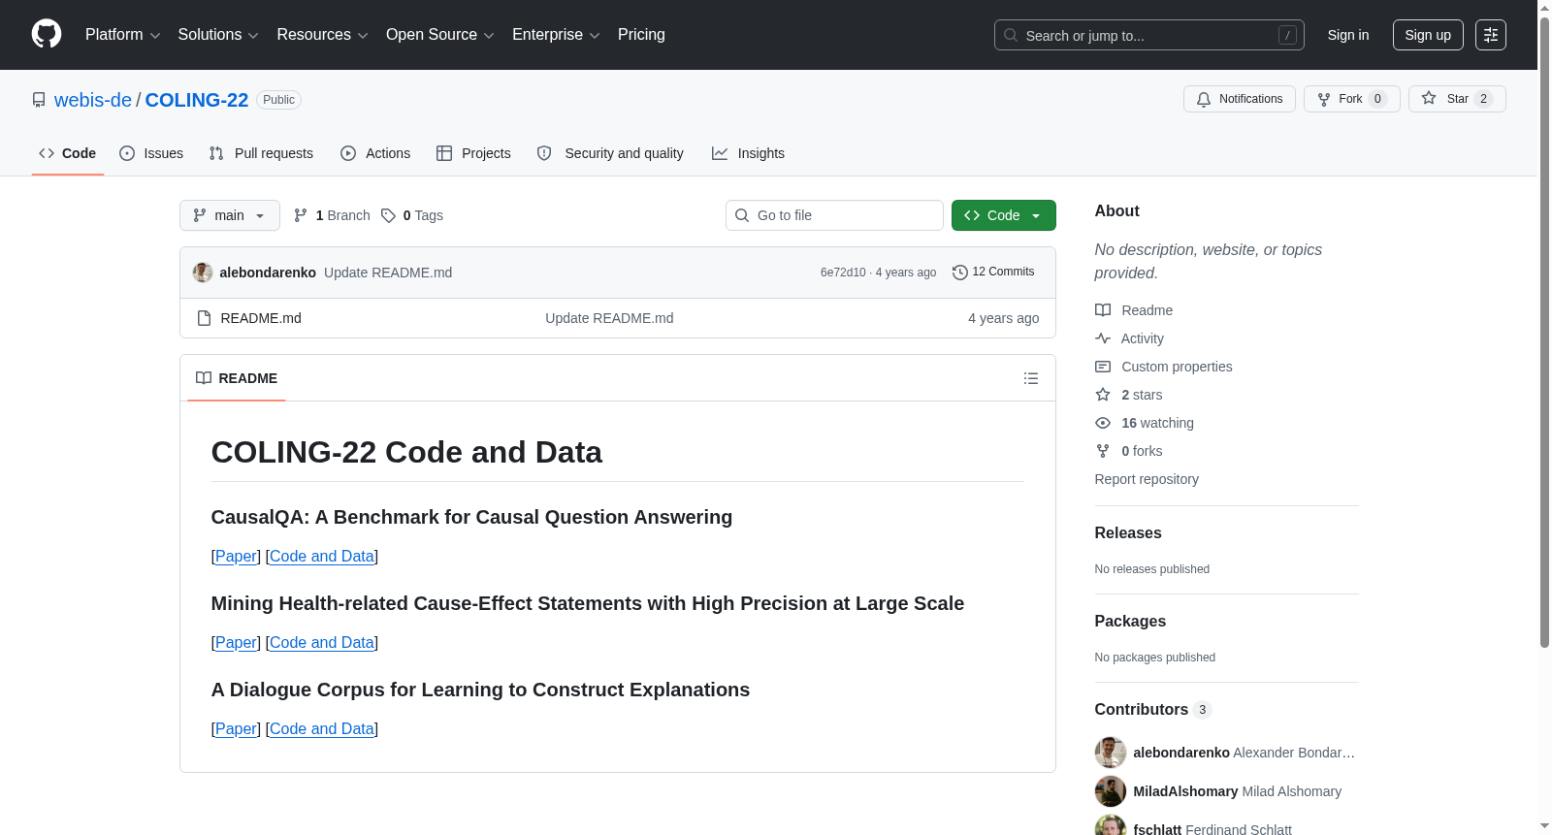
Task: Open Paper link for Mining Health-related statements
Action: click(236, 642)
